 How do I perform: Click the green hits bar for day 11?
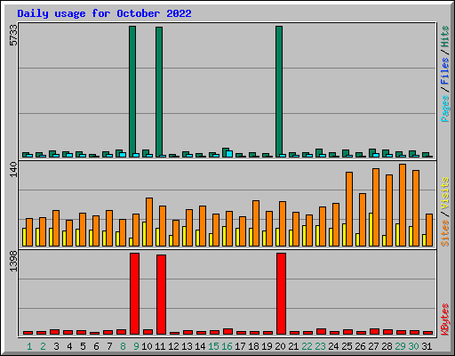159,92
